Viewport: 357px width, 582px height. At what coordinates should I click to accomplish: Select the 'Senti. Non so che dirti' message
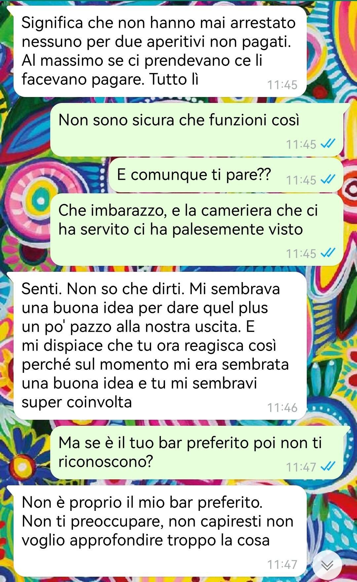[x=160, y=346]
